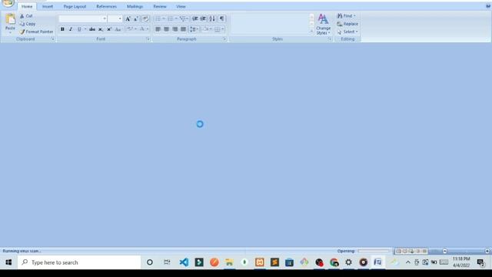This screenshot has height=277, width=492.
Task: Align text right
Action: click(x=175, y=29)
